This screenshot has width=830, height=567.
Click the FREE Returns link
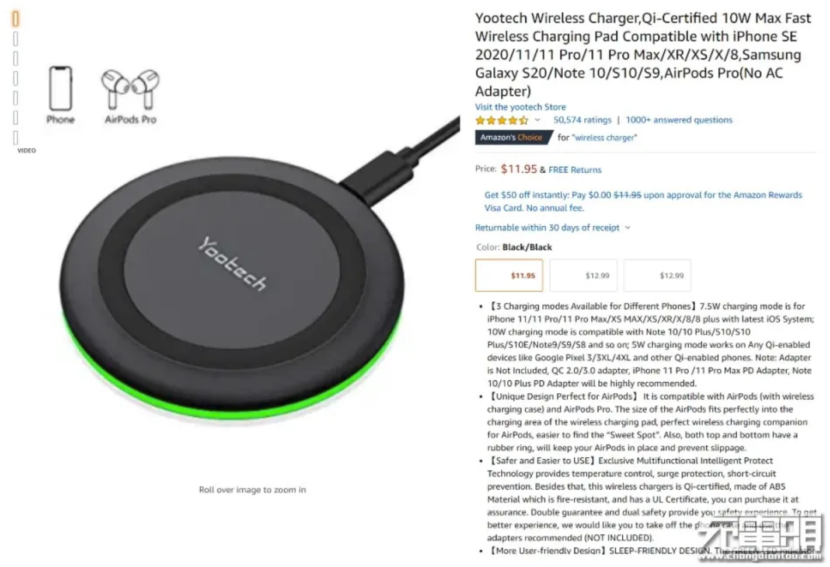(x=575, y=170)
